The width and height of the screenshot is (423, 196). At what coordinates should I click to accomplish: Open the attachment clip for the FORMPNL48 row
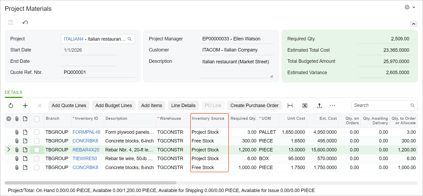pyautogui.click(x=17, y=132)
